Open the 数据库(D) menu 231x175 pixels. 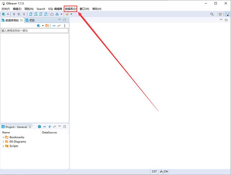pyautogui.click(x=71, y=9)
